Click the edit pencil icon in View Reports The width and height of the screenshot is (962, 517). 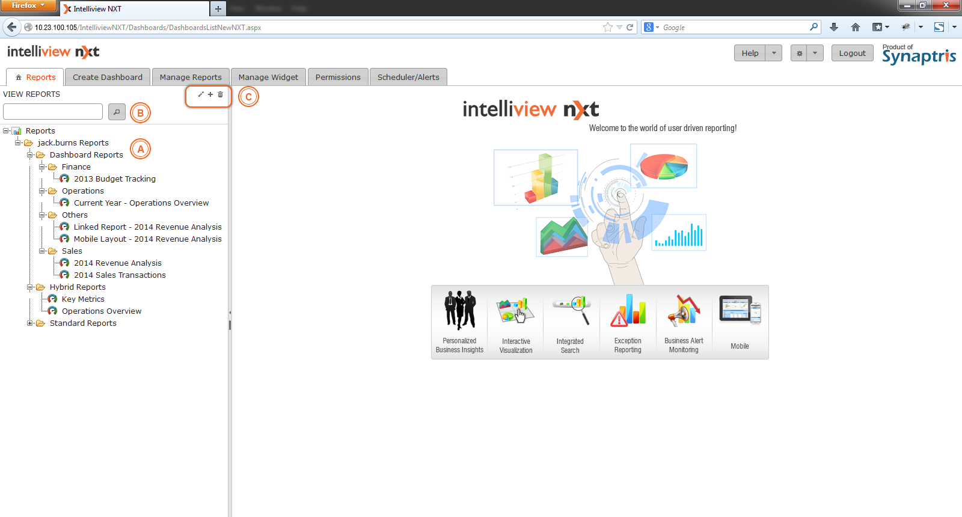pyautogui.click(x=201, y=94)
